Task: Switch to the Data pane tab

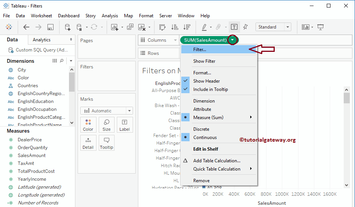Action: pyautogui.click(x=12, y=40)
